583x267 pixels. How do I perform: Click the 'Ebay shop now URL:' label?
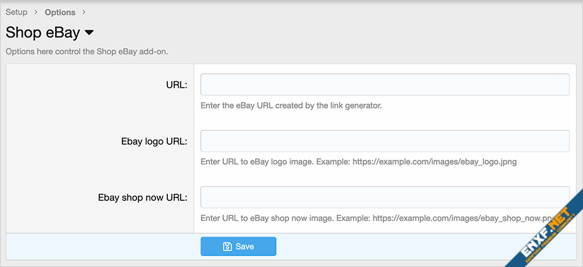pos(143,197)
